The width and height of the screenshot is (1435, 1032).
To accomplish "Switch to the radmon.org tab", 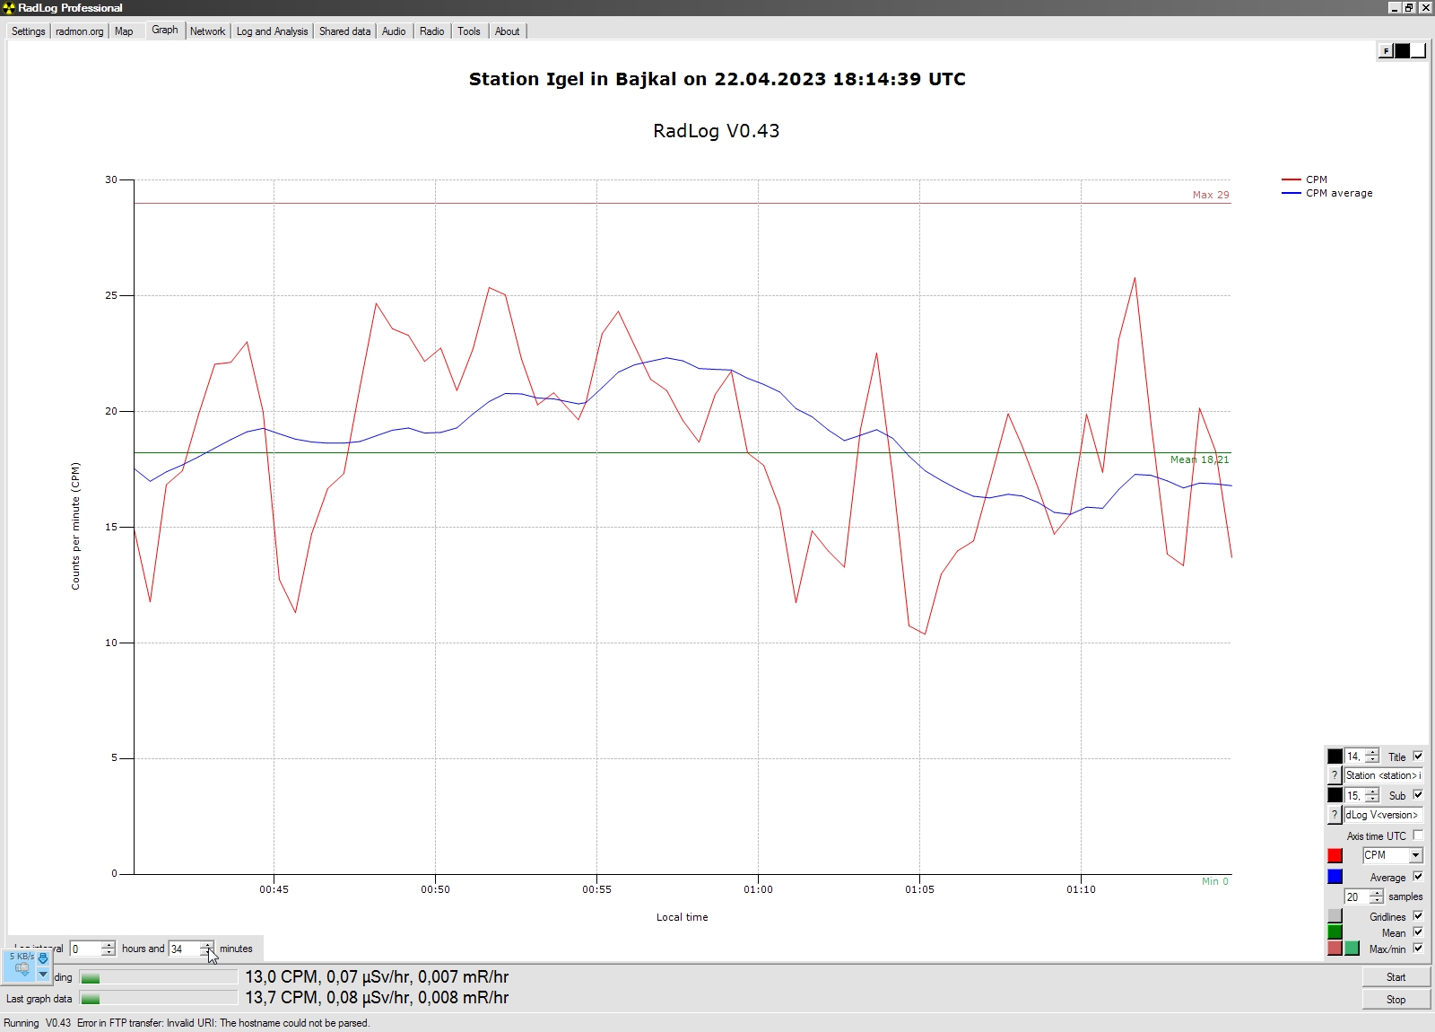I will pos(79,31).
